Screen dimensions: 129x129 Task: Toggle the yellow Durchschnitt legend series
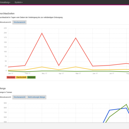tap(21, 77)
